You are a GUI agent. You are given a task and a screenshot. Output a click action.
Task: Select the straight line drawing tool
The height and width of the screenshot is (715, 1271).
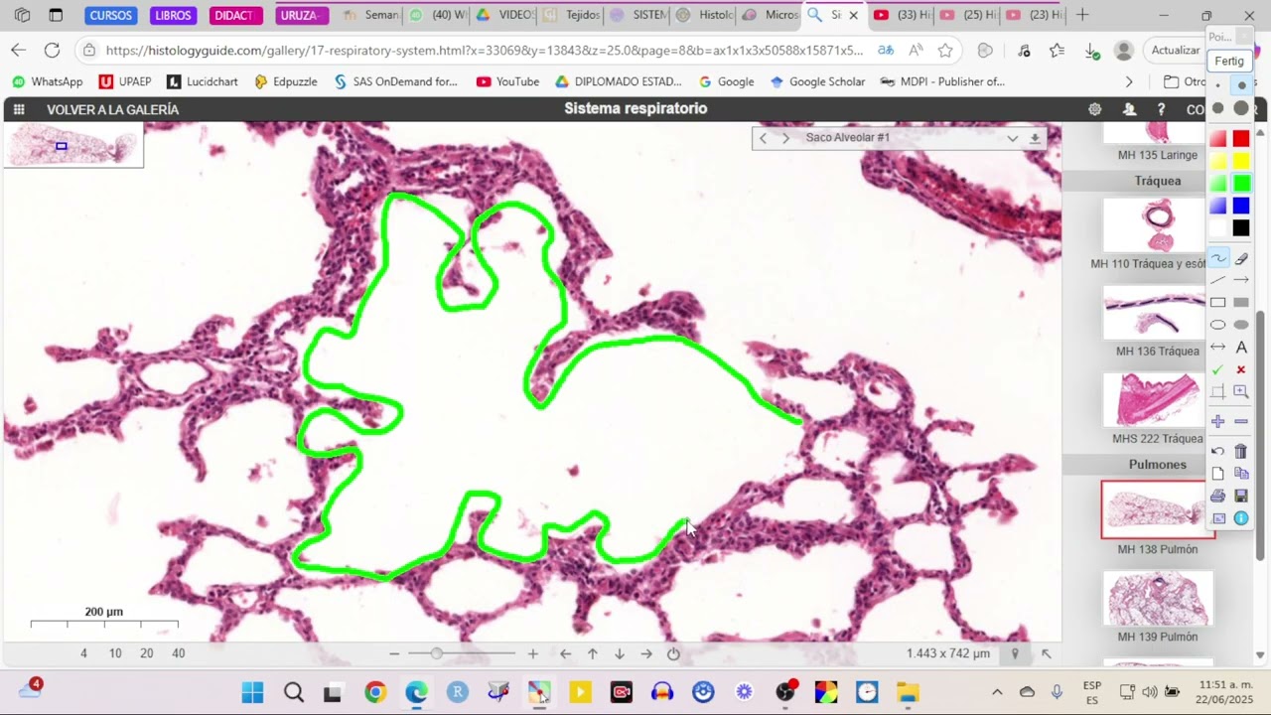(1218, 280)
